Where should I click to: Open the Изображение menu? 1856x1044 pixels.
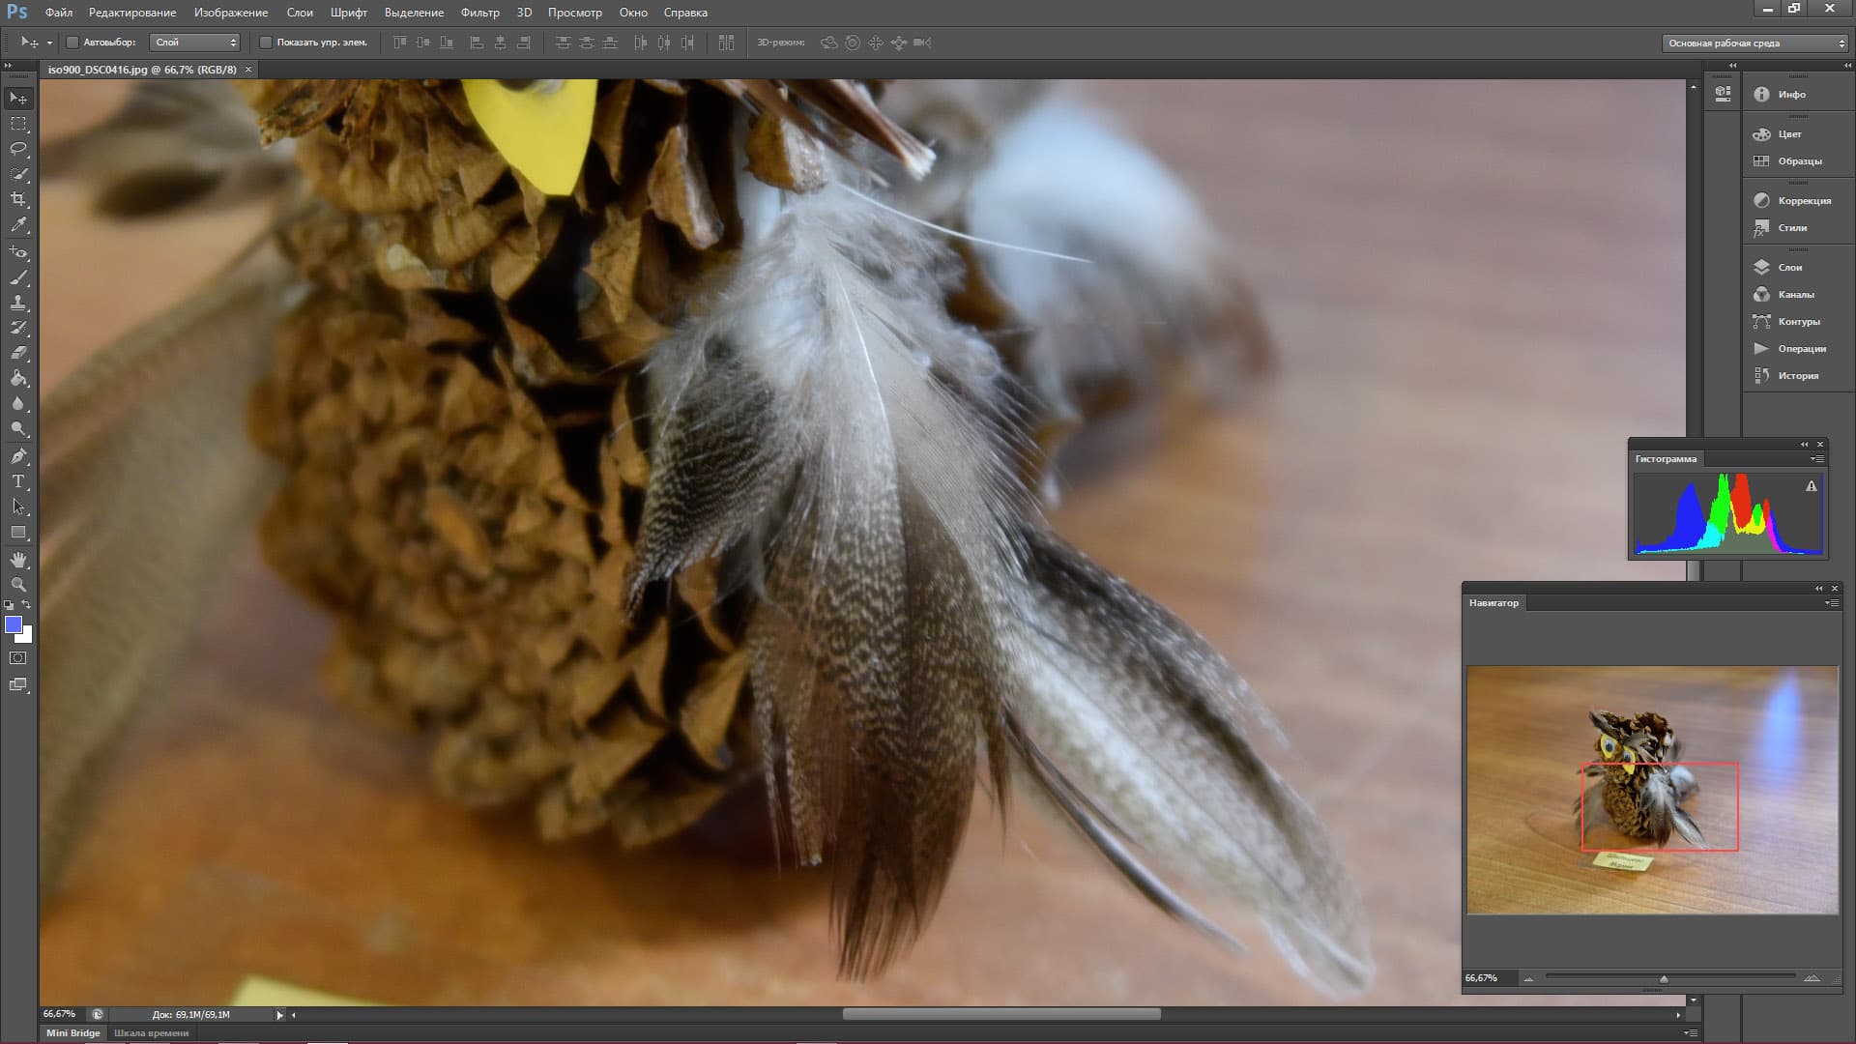tap(230, 13)
